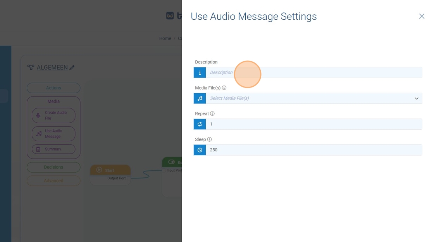Click the music note icon beside Media File(s)
434x242 pixels.
(200, 98)
